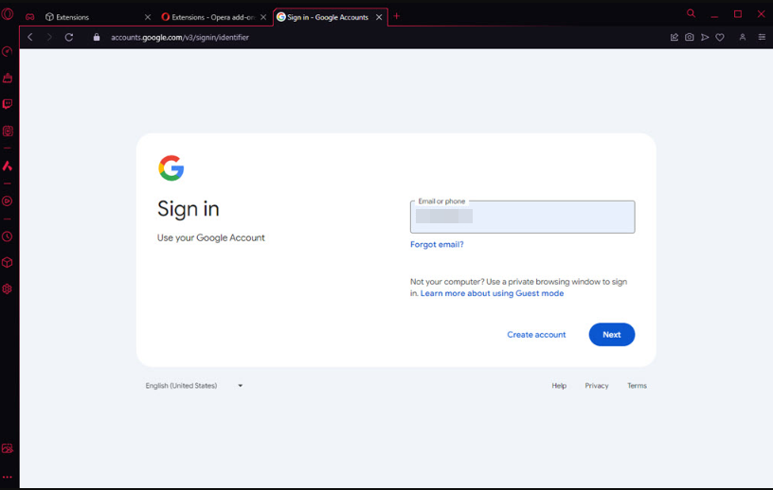The height and width of the screenshot is (490, 773).
Task: Open Easy Setup sliders icon
Action: (x=762, y=37)
